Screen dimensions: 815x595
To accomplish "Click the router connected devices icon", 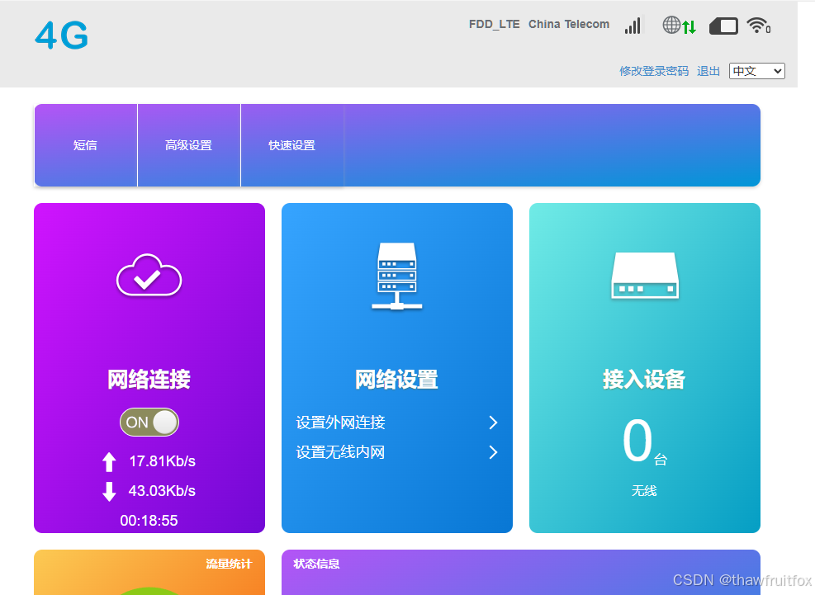I will coord(645,276).
